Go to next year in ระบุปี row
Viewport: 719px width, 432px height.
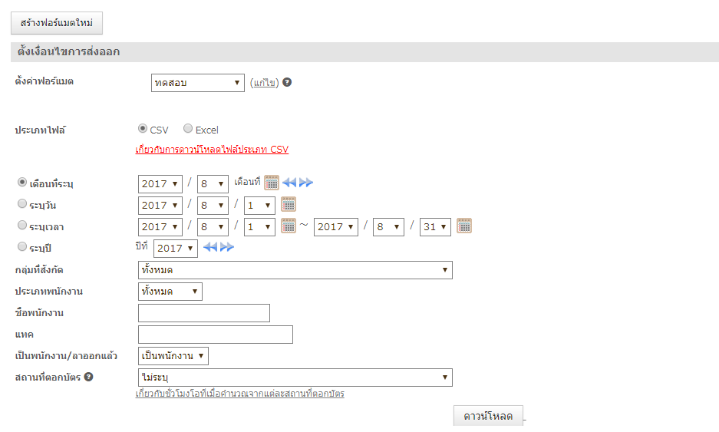point(227,247)
